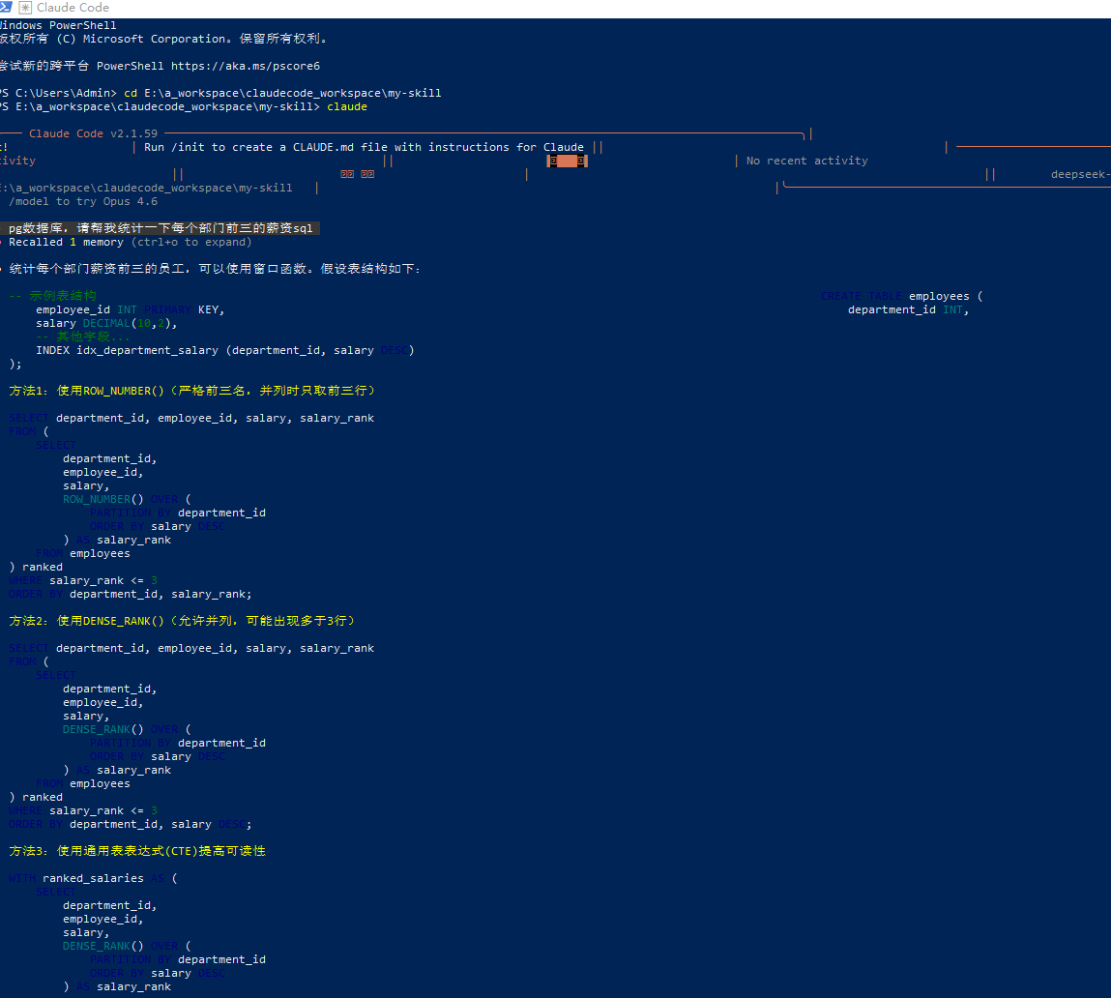Image resolution: width=1111 pixels, height=998 pixels.
Task: Click the "方法2: 使用DENSE_RANK()" heading
Action: point(182,622)
